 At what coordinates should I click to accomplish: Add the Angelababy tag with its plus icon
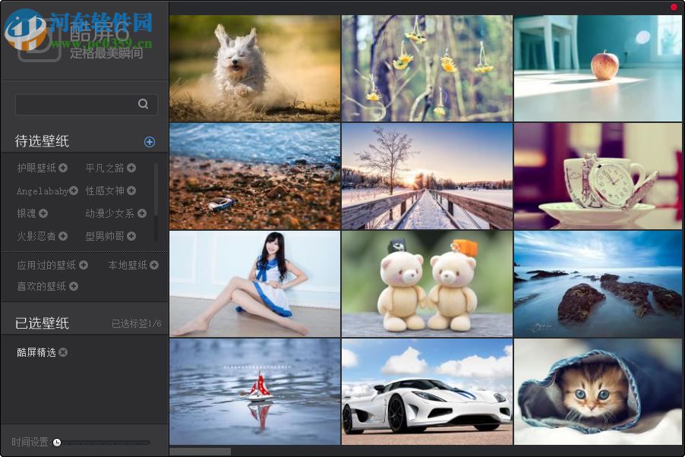click(x=74, y=191)
